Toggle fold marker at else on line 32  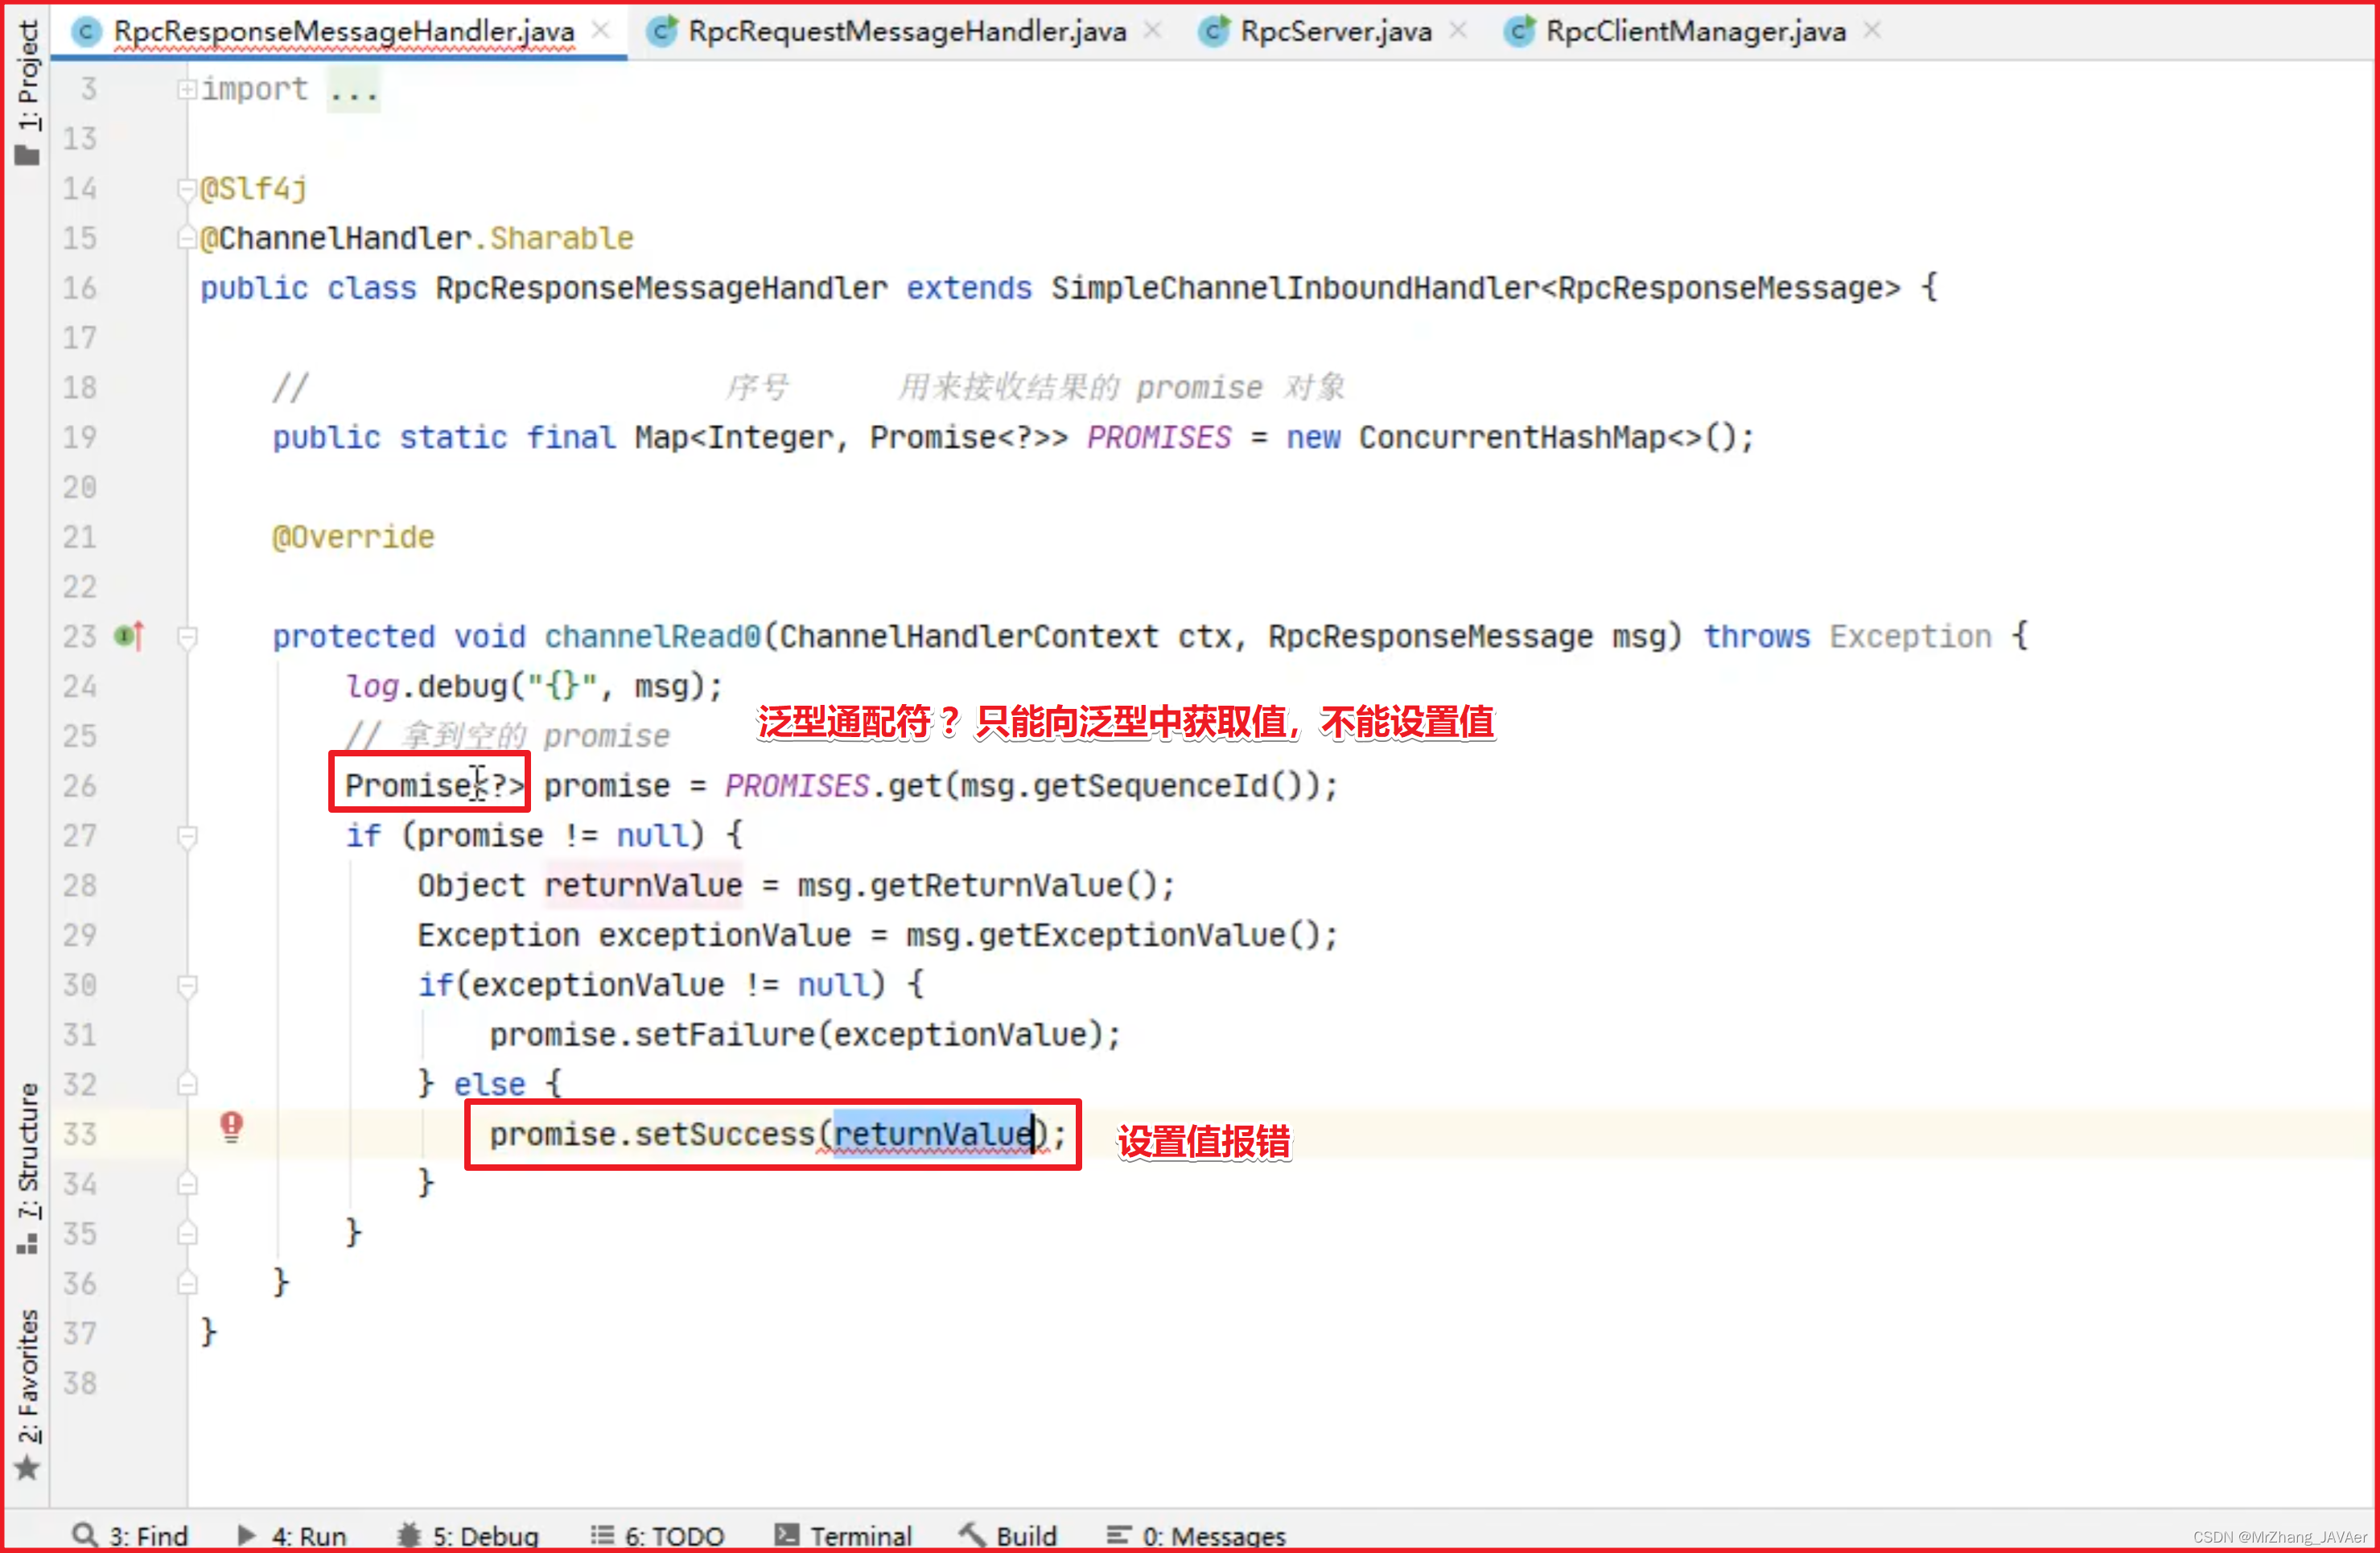coord(186,1084)
